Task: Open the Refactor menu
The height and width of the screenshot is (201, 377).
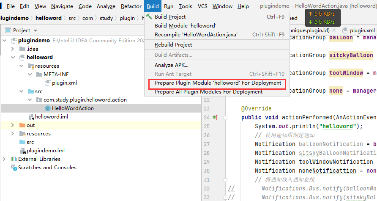Action: click(x=131, y=6)
